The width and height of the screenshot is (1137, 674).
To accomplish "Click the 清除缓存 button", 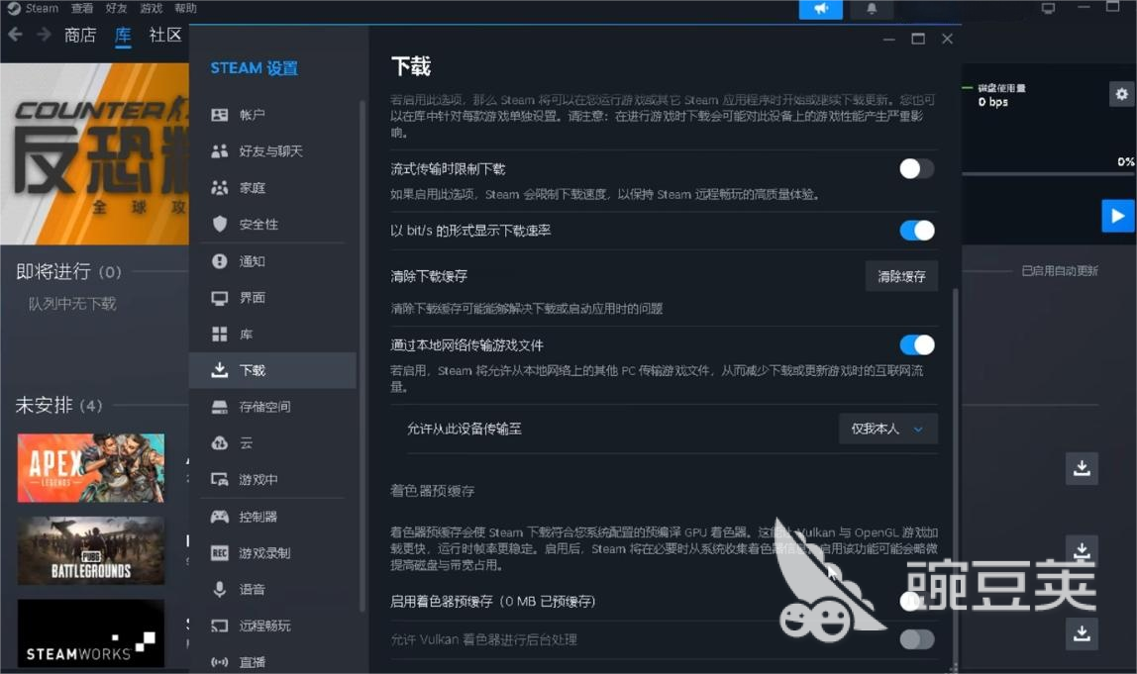I will point(901,277).
